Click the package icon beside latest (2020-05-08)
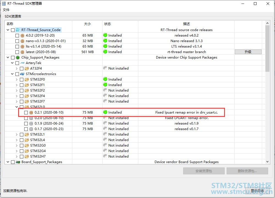275x198 pixels. [22, 52]
